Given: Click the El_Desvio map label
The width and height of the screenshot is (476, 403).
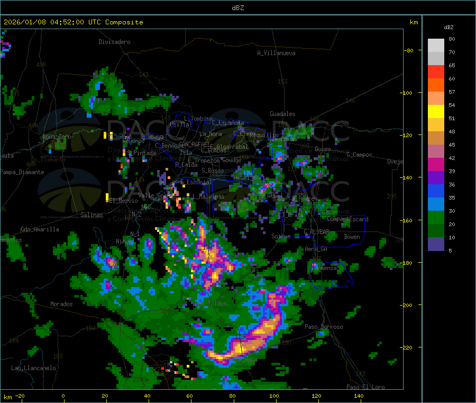Looking at the screenshot, I should 124,201.
